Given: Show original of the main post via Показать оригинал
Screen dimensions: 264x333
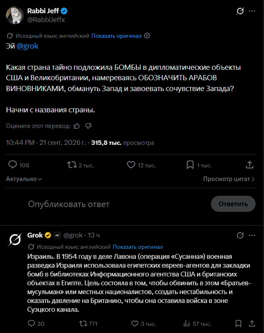Looking at the screenshot, I should [x=117, y=36].
